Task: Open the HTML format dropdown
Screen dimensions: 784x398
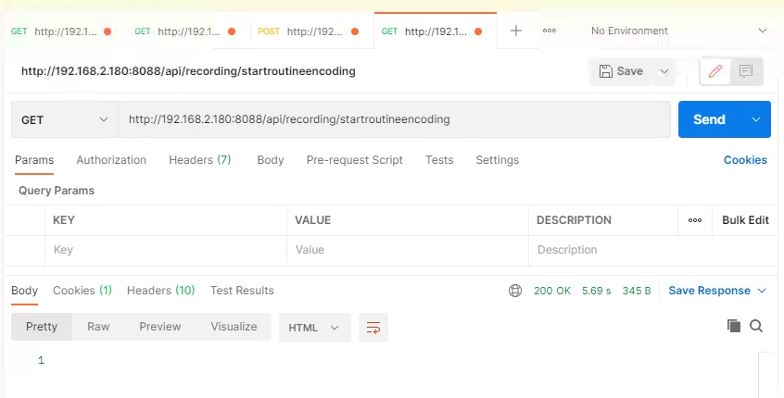Action: point(314,328)
